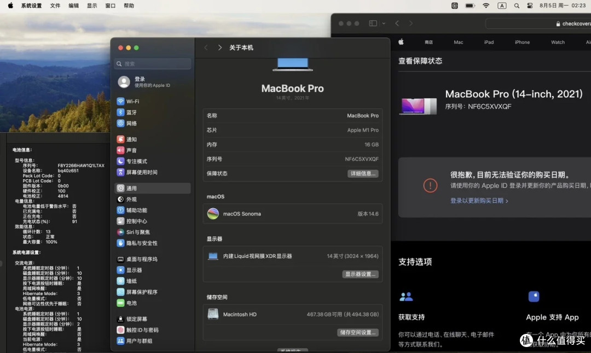The height and width of the screenshot is (353, 591).
Task: Click Safari address bar
Action: 538,23
